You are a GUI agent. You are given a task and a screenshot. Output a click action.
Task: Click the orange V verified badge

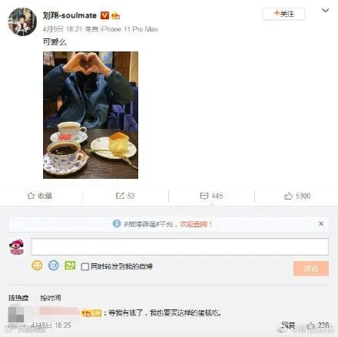(104, 15)
